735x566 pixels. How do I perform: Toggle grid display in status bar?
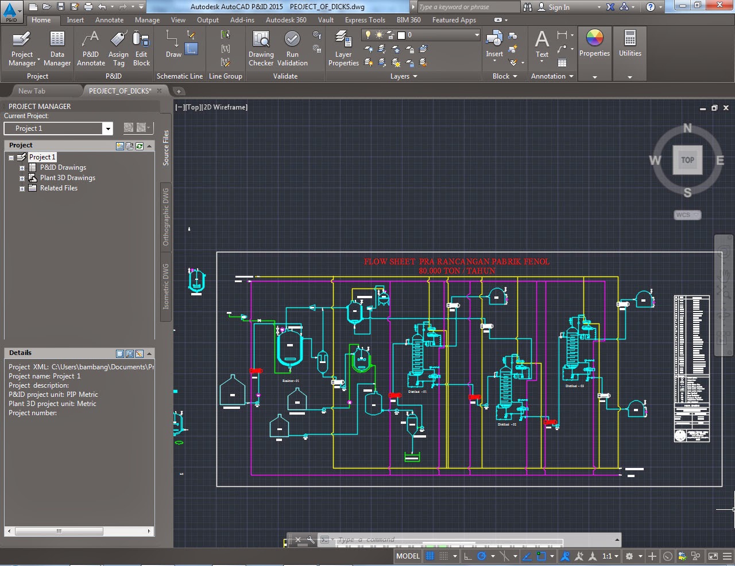[x=430, y=556]
